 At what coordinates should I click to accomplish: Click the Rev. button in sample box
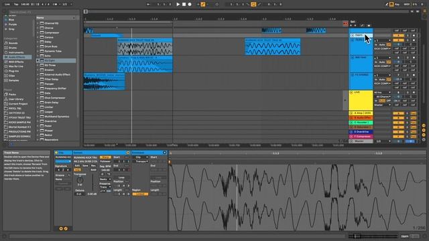point(94,165)
